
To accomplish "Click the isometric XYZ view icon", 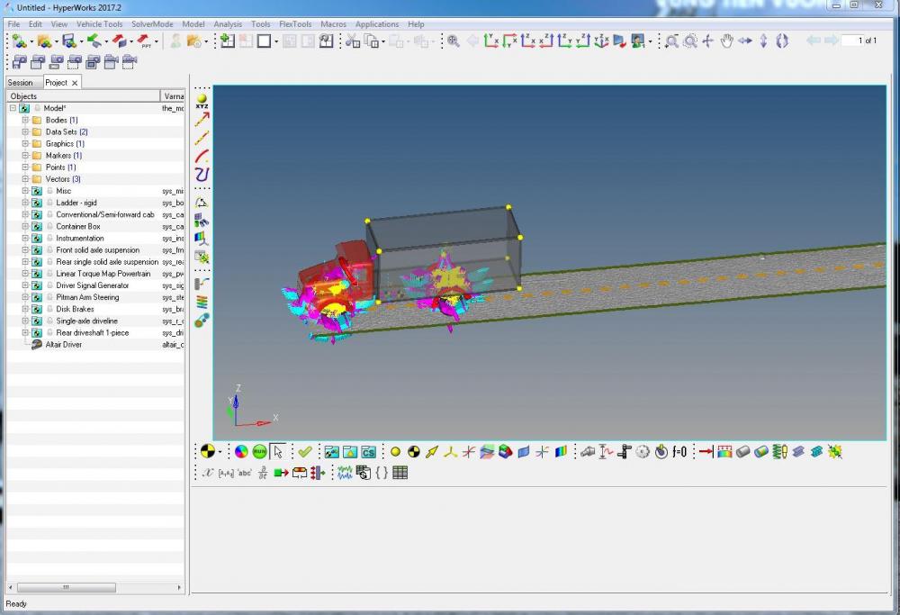I will click(x=601, y=41).
